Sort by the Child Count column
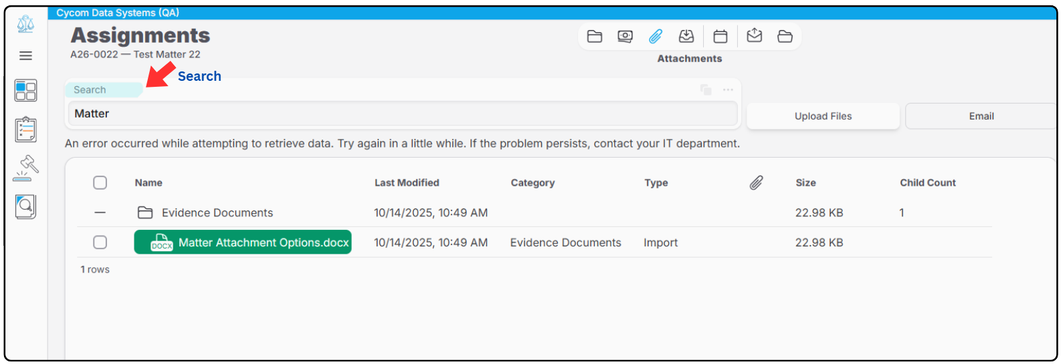 (x=928, y=182)
